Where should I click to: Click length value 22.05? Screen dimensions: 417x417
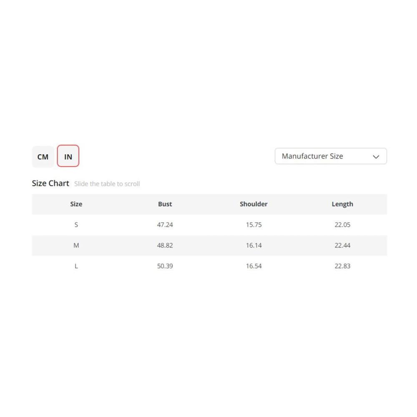342,225
